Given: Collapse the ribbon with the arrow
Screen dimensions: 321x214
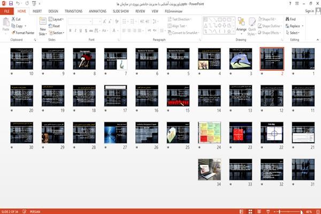Looking at the screenshot, I should (x=317, y=40).
